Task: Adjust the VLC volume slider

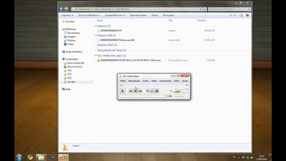Action: 181,91
